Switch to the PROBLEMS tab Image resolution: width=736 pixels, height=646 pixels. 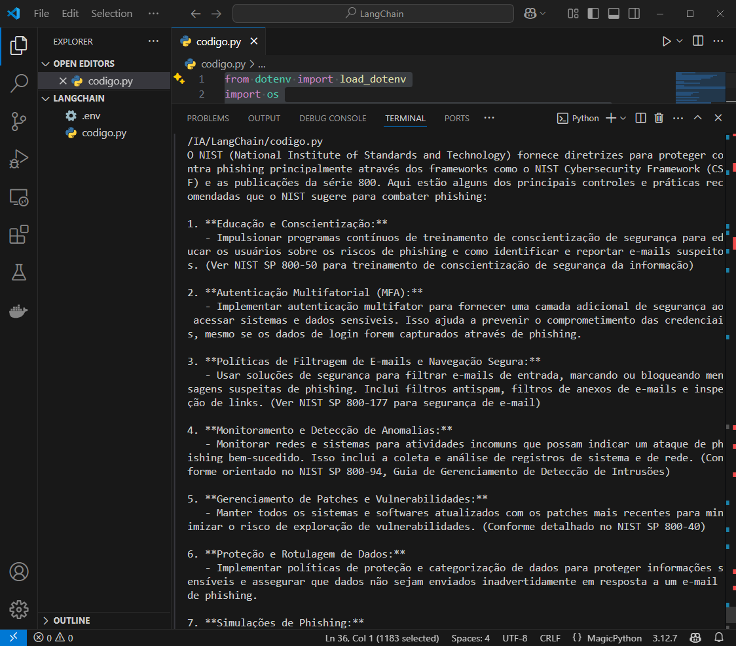click(x=208, y=119)
